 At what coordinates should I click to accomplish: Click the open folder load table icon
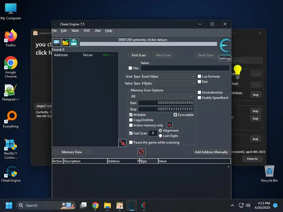pyautogui.click(x=65, y=43)
